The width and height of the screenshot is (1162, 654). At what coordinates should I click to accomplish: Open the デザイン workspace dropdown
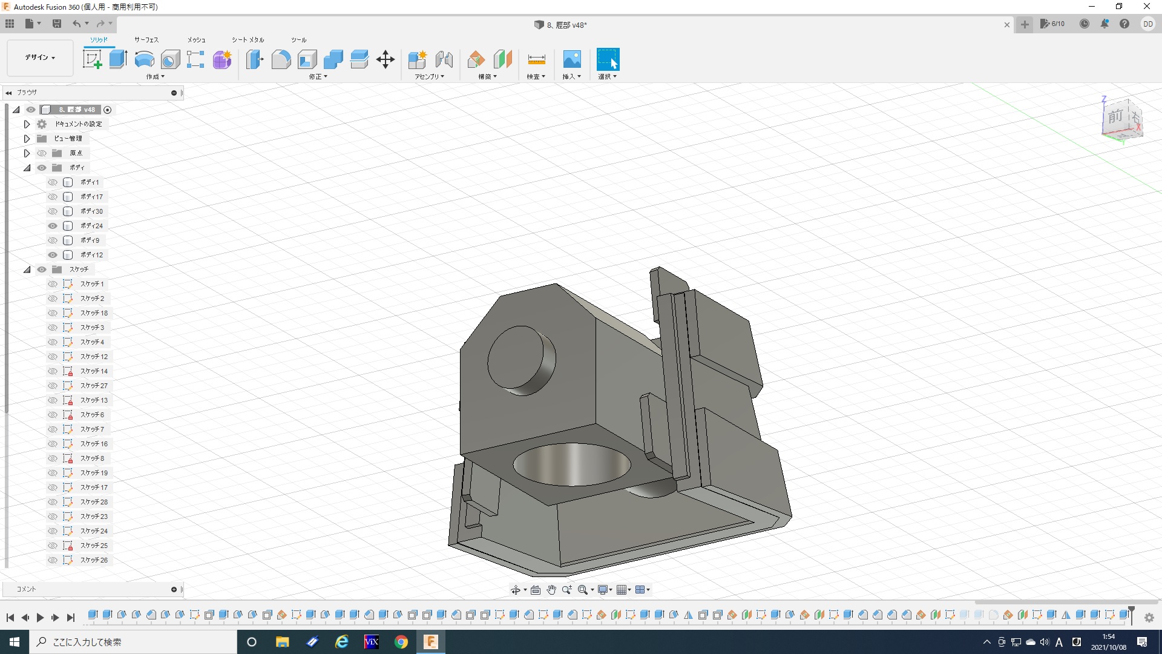(40, 58)
